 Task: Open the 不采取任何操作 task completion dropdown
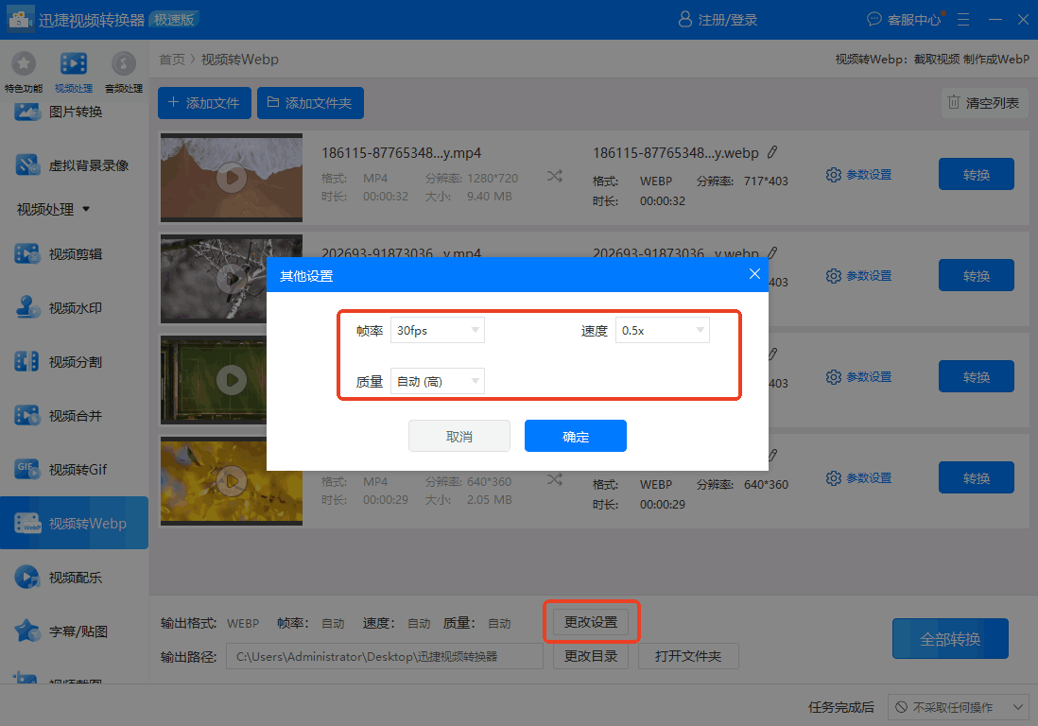click(x=958, y=706)
